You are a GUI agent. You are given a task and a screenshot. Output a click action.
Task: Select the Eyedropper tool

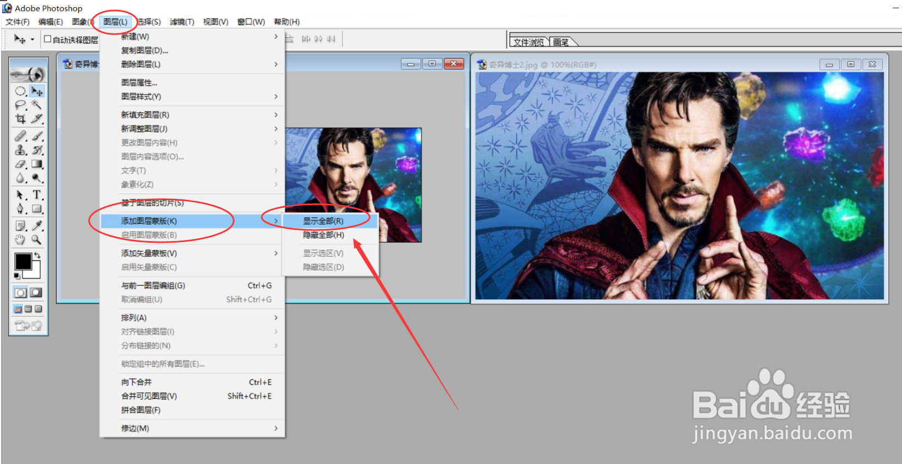coord(37,226)
